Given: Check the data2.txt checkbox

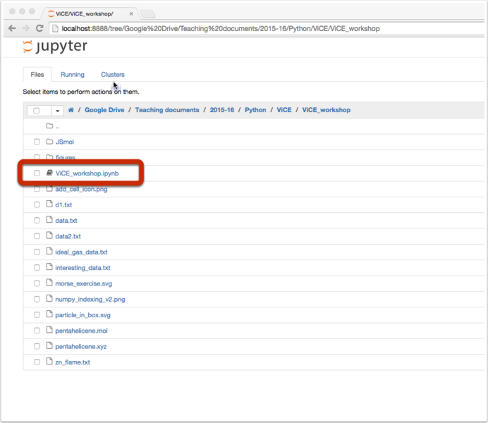Looking at the screenshot, I should point(37,236).
